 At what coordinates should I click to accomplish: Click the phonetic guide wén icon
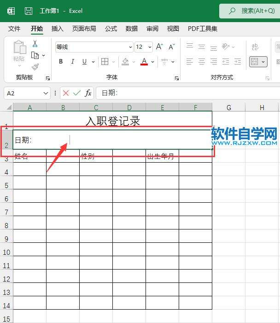click(x=164, y=62)
